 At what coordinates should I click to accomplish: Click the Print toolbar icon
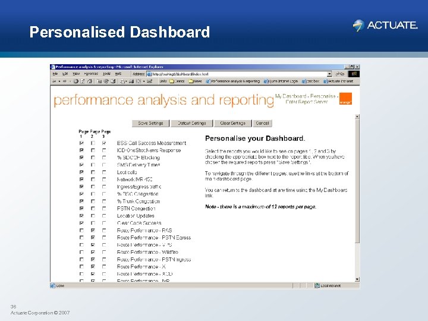tap(131, 81)
